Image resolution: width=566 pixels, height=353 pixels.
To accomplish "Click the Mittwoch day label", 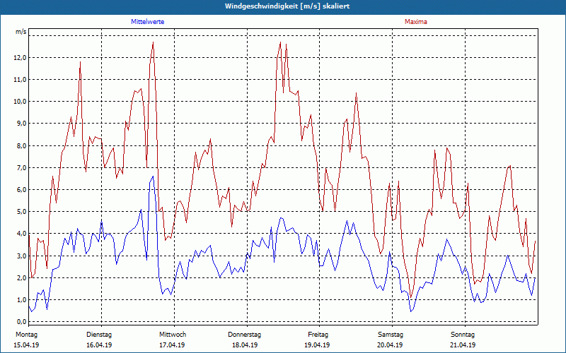I will [x=173, y=335].
